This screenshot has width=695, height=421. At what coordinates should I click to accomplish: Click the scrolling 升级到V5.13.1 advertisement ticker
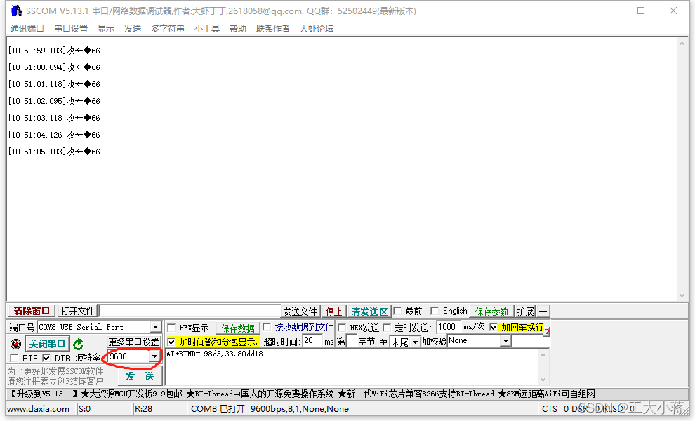pos(302,394)
